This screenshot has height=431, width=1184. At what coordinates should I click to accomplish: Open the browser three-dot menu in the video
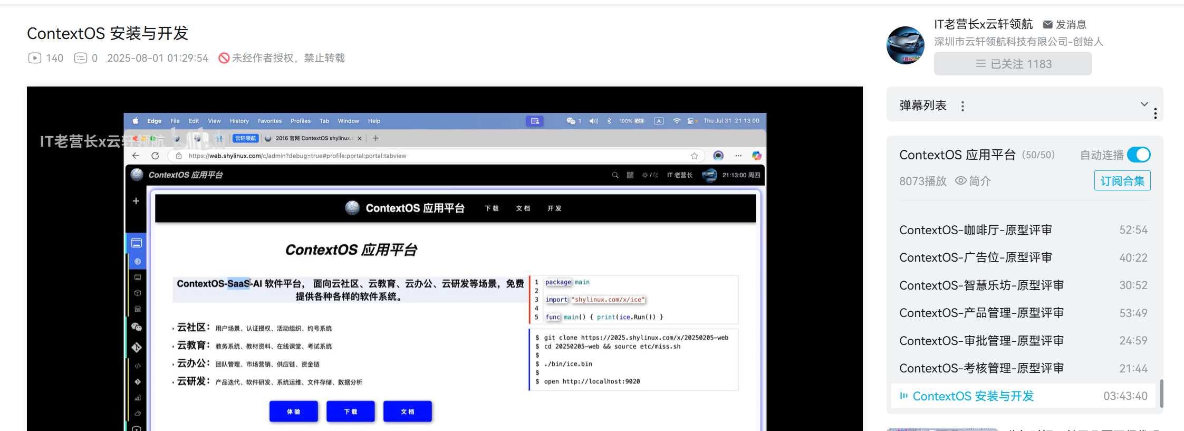click(738, 156)
